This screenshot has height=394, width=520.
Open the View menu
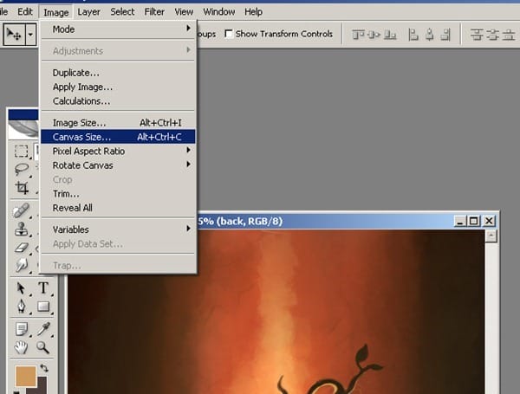point(184,12)
